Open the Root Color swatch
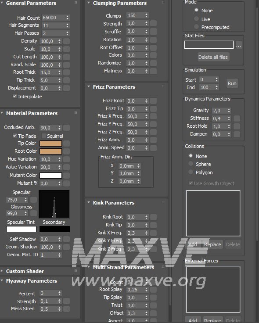This screenshot has width=259, height=323. coord(50,151)
